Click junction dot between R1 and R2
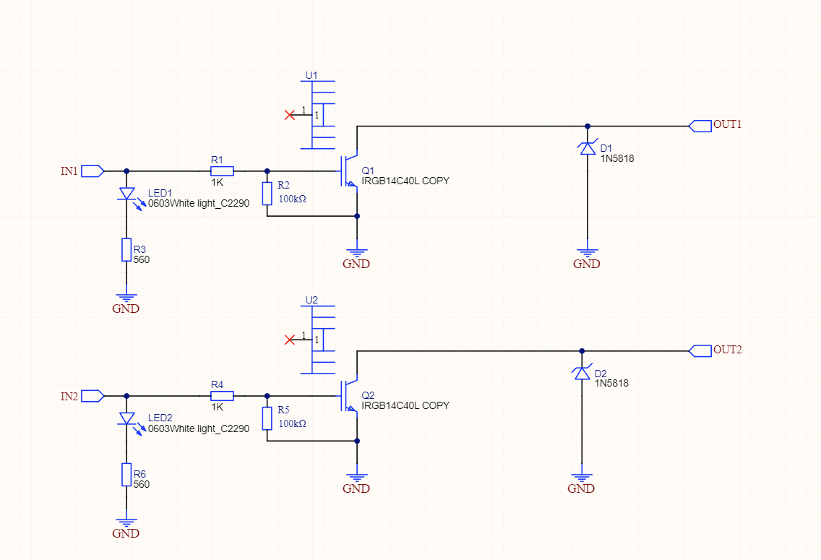 click(x=267, y=171)
